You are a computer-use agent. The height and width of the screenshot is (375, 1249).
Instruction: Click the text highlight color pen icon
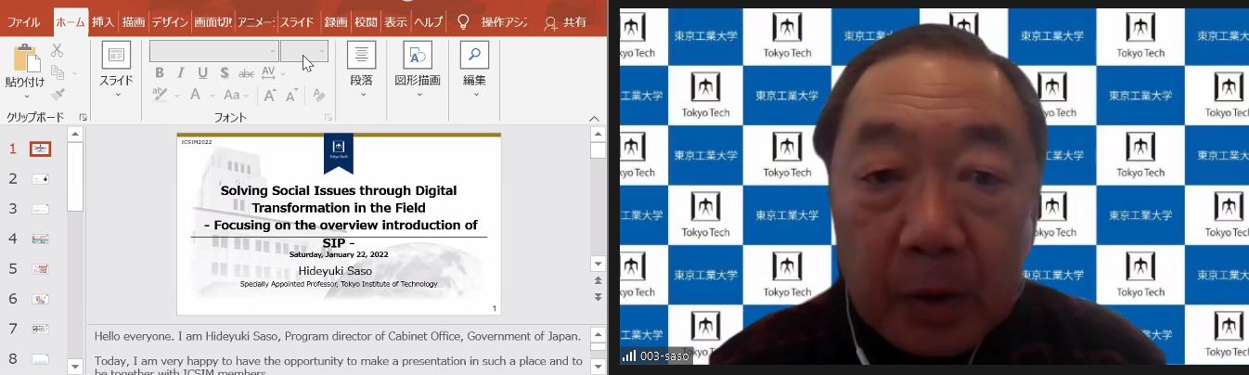[160, 95]
